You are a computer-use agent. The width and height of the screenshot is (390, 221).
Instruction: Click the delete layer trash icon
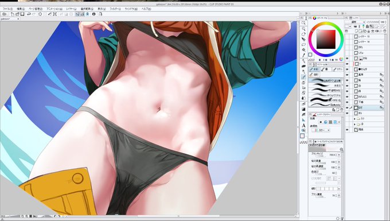385,32
